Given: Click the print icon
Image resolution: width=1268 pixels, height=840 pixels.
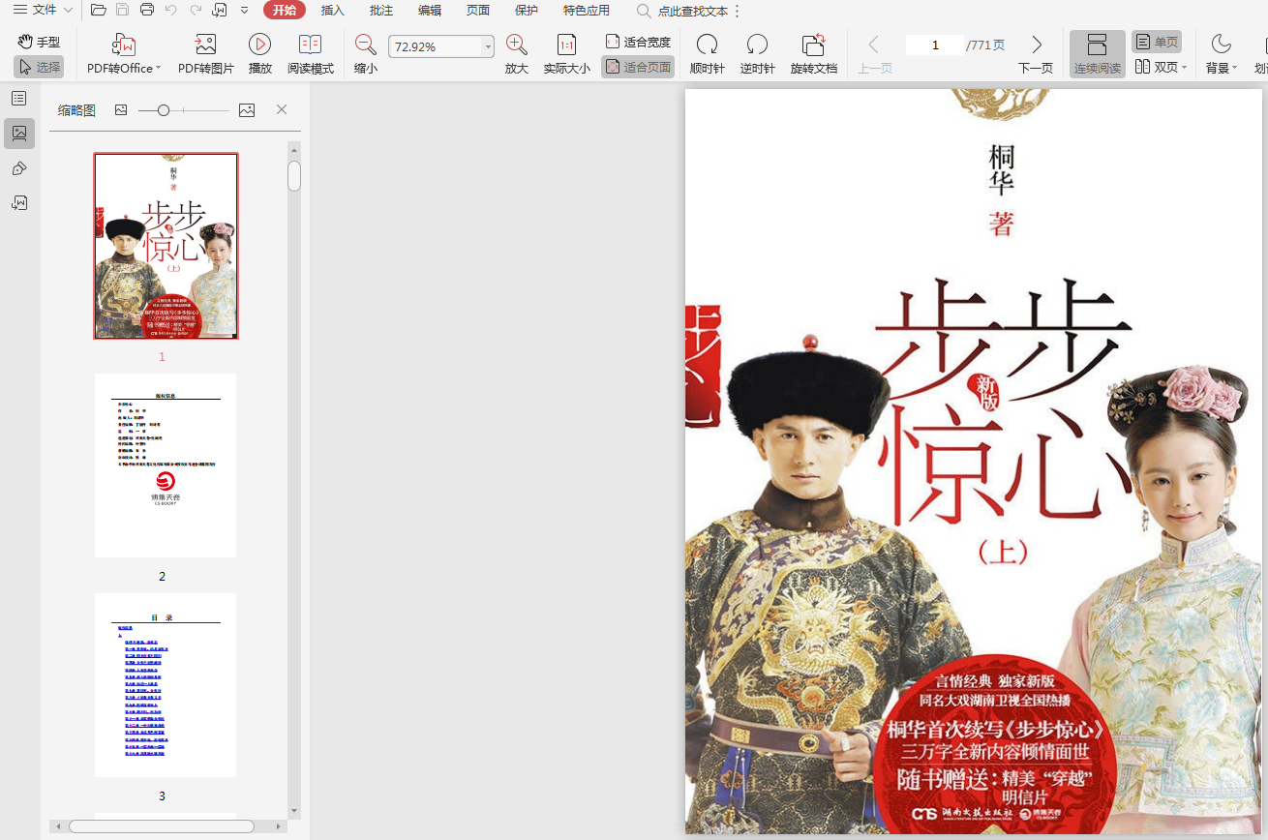Looking at the screenshot, I should [147, 11].
